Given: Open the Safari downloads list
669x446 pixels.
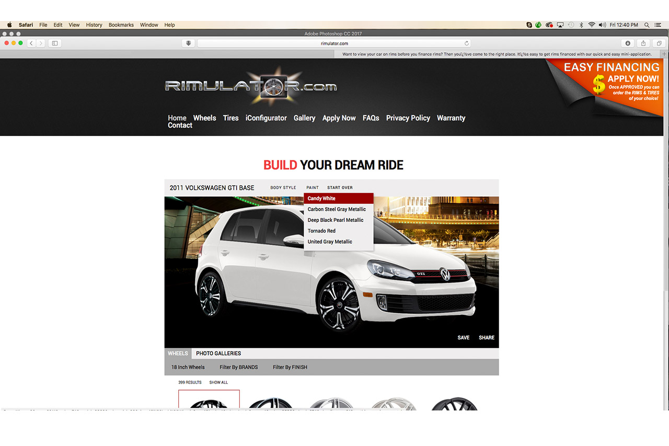Looking at the screenshot, I should point(628,43).
